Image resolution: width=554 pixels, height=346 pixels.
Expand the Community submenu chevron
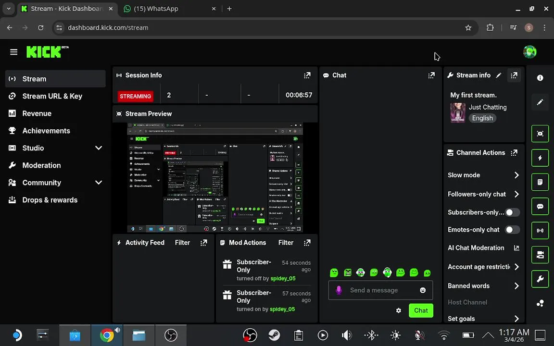pos(99,183)
